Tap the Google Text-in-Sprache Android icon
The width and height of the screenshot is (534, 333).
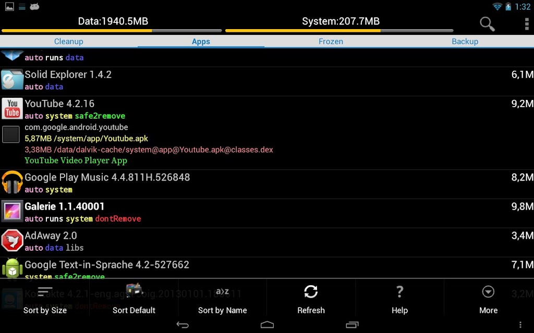point(13,268)
